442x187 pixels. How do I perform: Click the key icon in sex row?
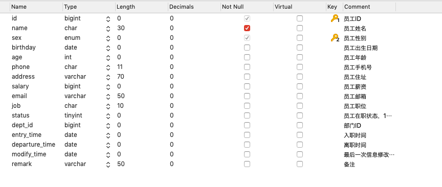coord(335,38)
